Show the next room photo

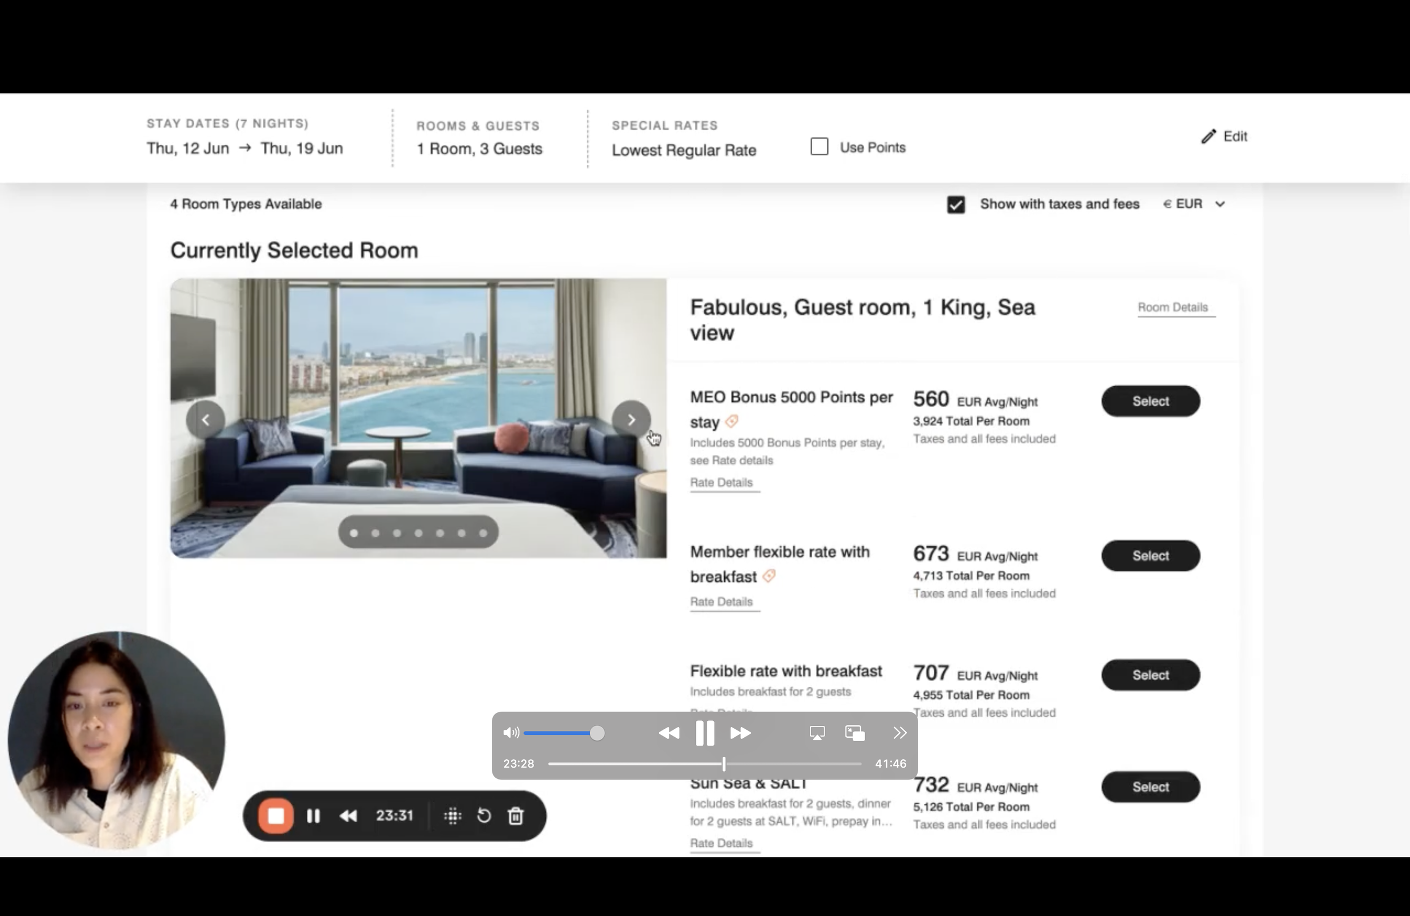(x=631, y=420)
